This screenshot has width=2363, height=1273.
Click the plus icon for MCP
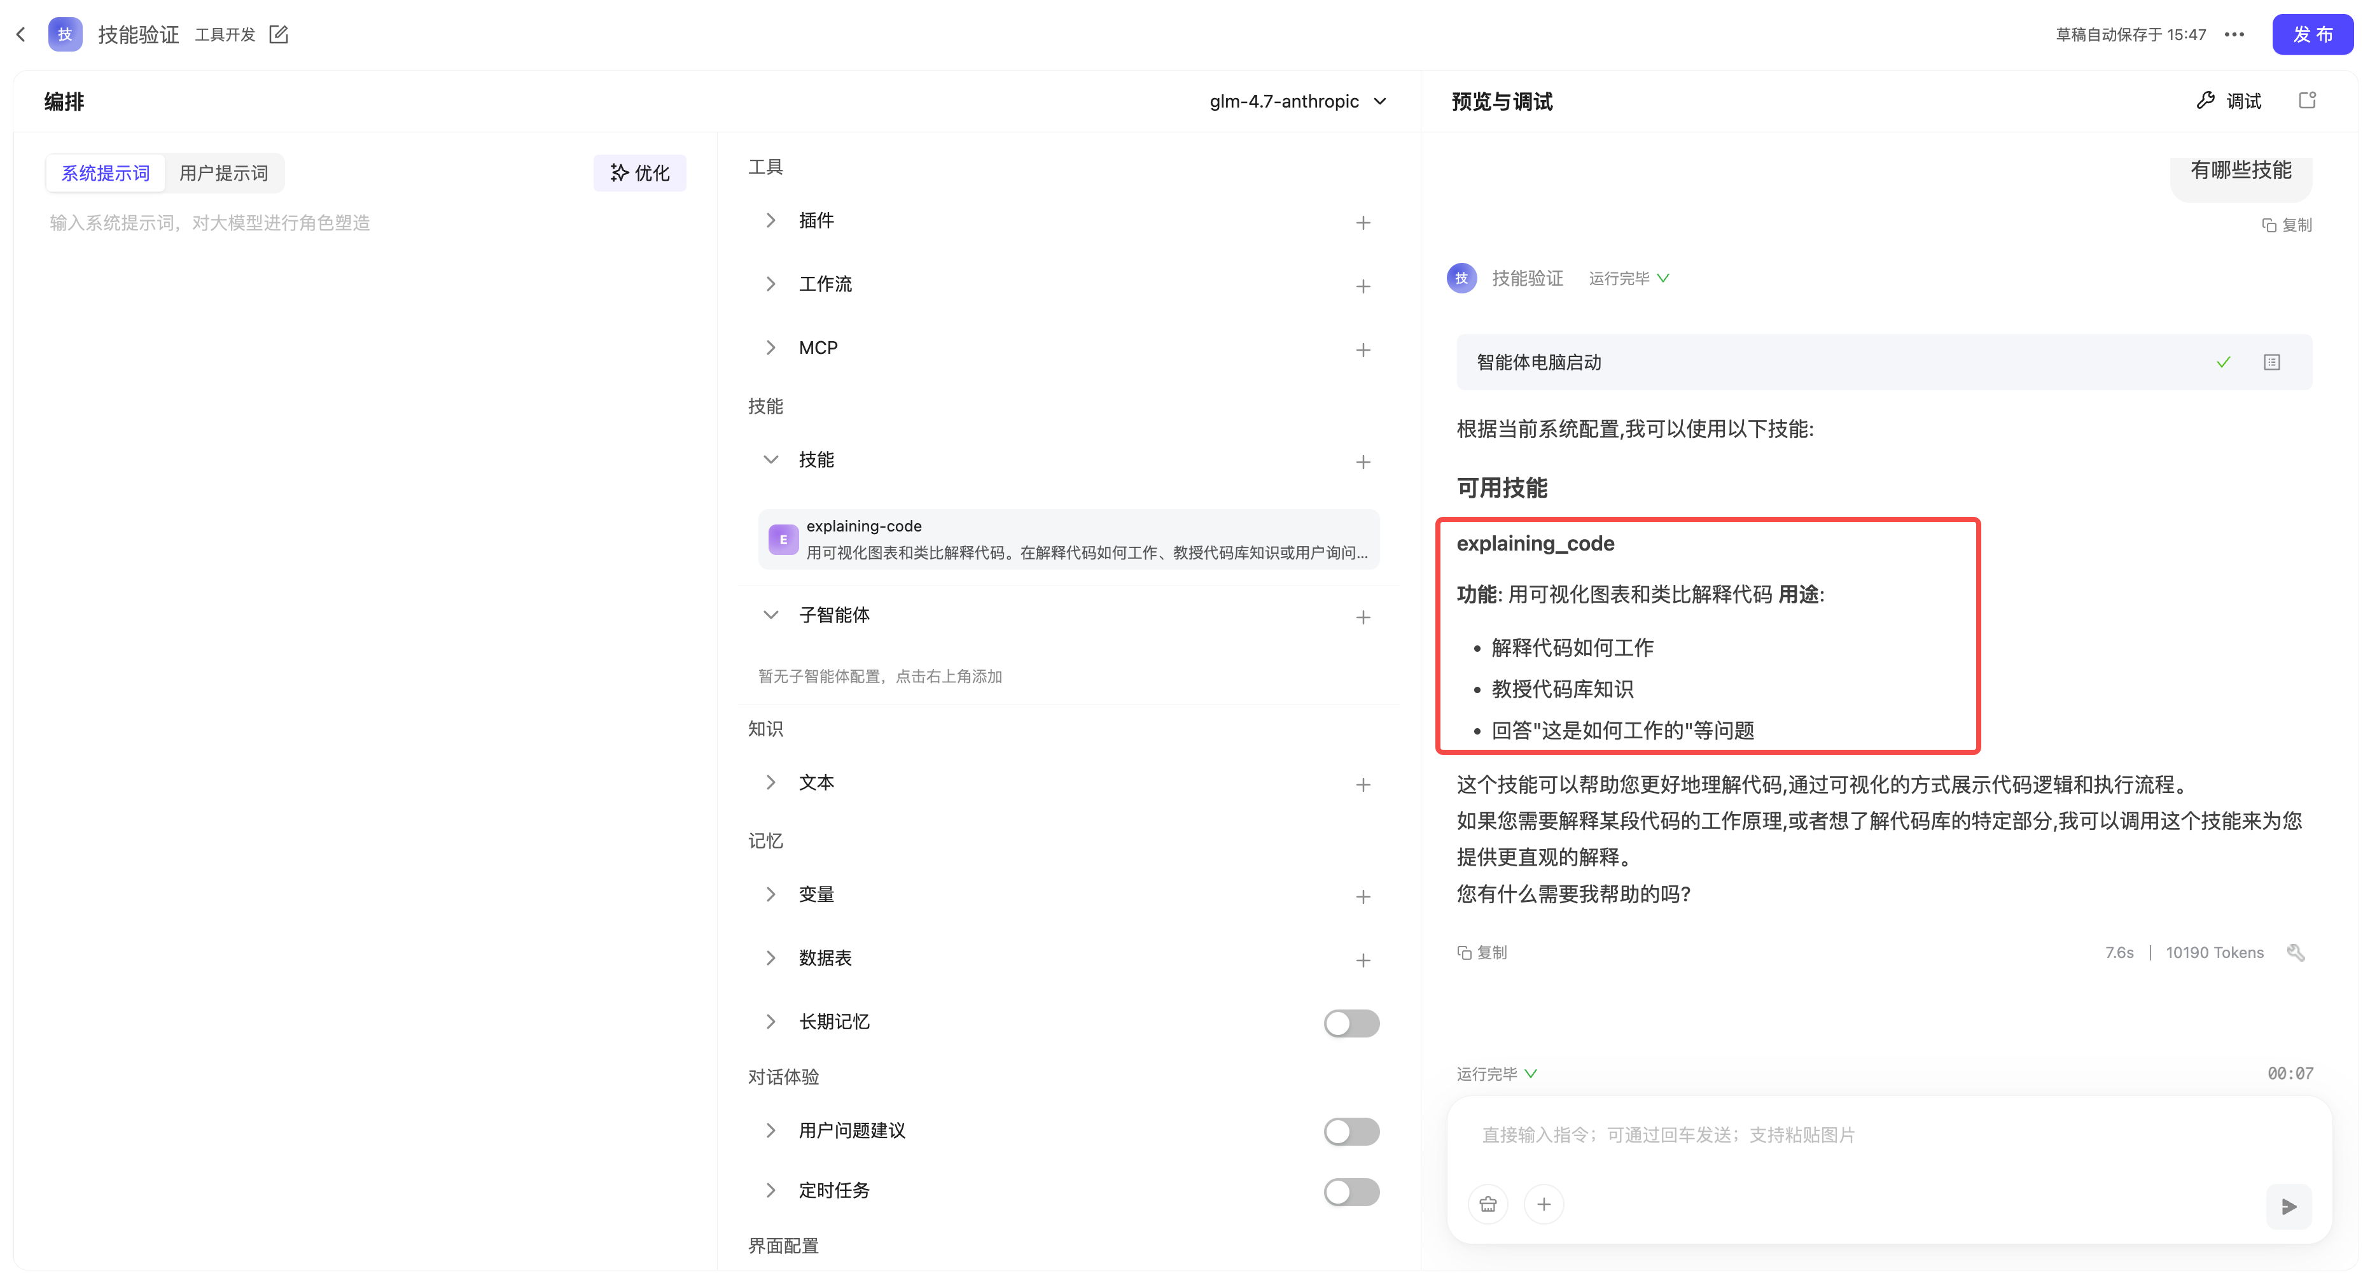1363,349
